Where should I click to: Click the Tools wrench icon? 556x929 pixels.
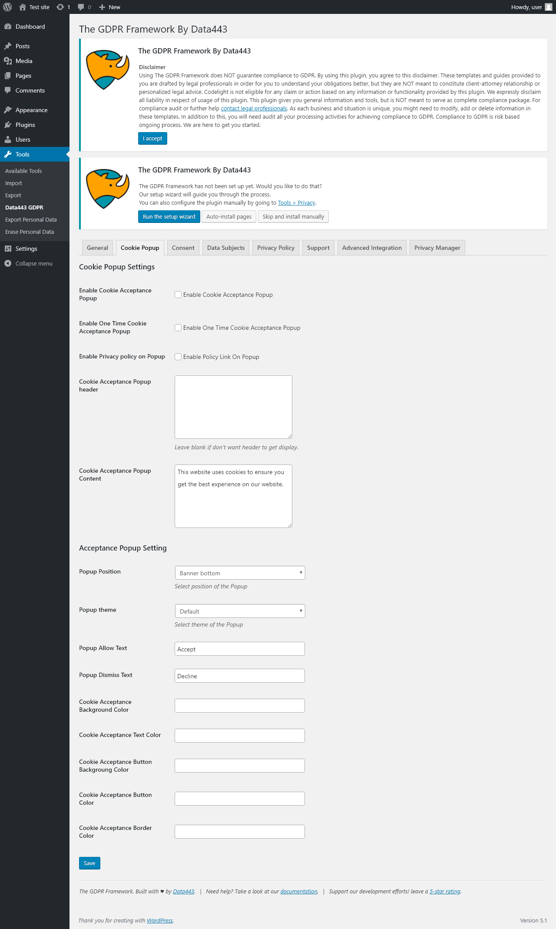point(8,154)
